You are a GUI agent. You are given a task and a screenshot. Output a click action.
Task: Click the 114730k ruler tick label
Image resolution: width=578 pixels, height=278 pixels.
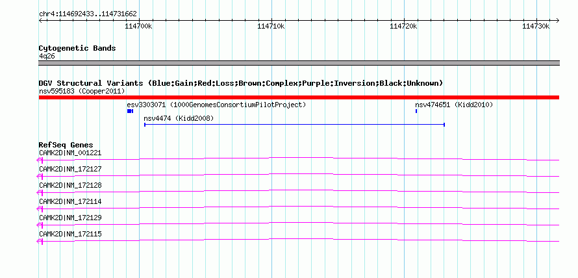click(x=536, y=27)
